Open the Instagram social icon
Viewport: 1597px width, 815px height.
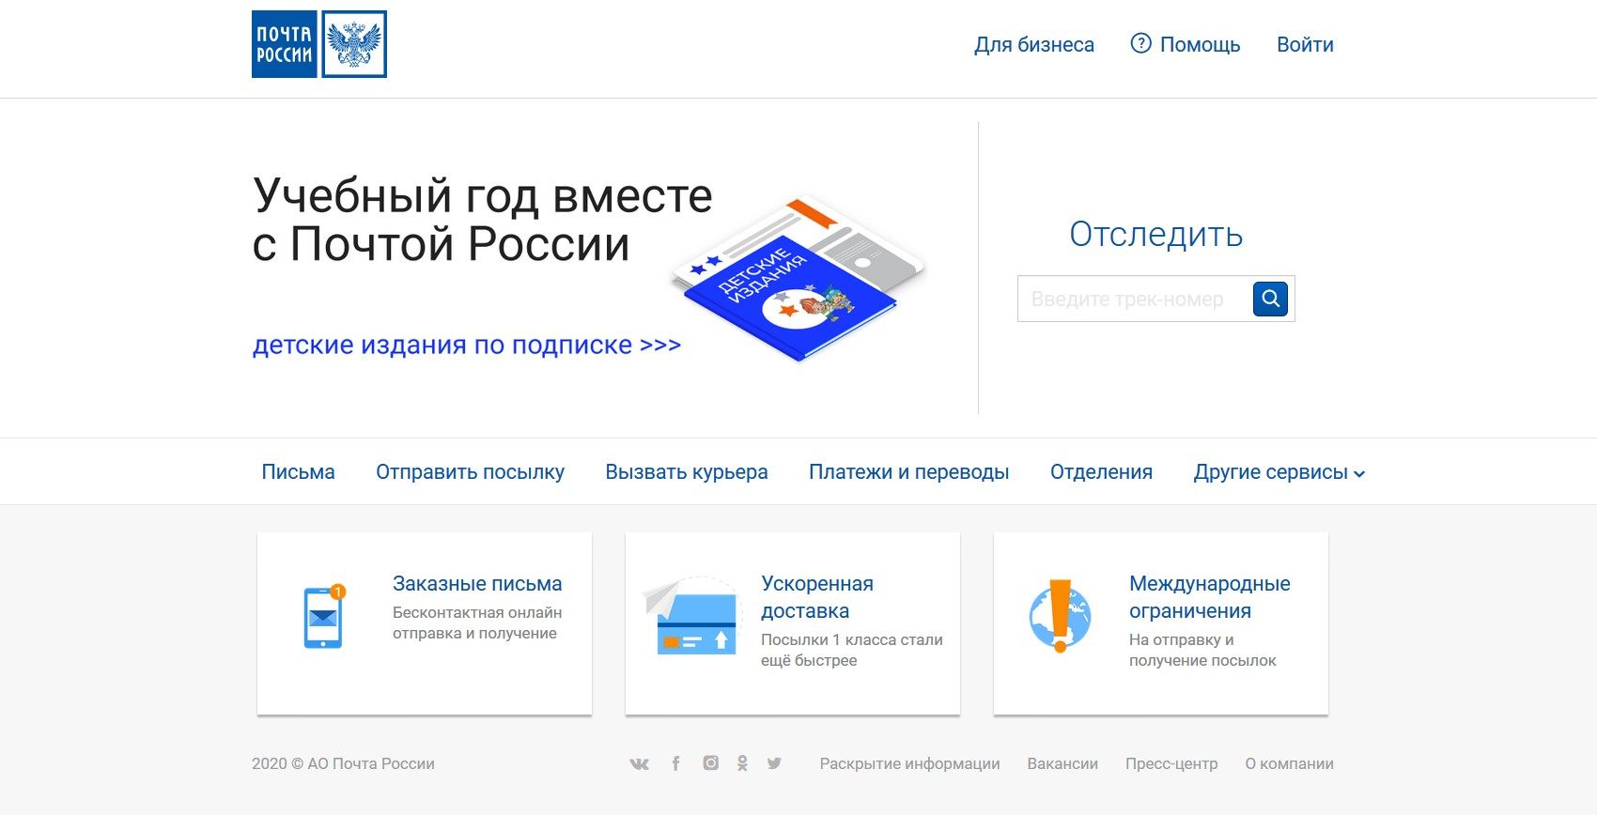click(711, 763)
